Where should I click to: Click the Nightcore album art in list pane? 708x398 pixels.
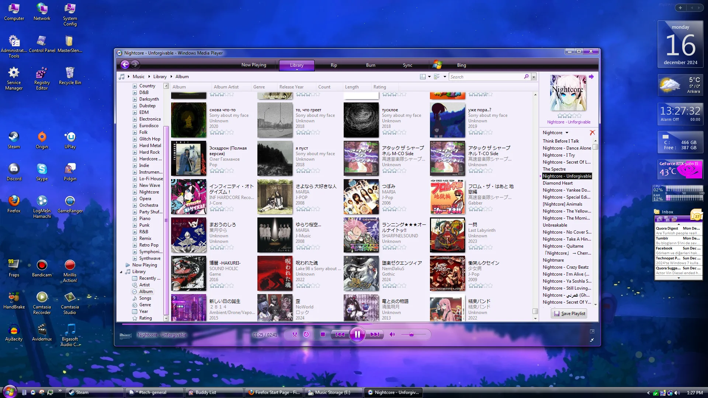(568, 93)
